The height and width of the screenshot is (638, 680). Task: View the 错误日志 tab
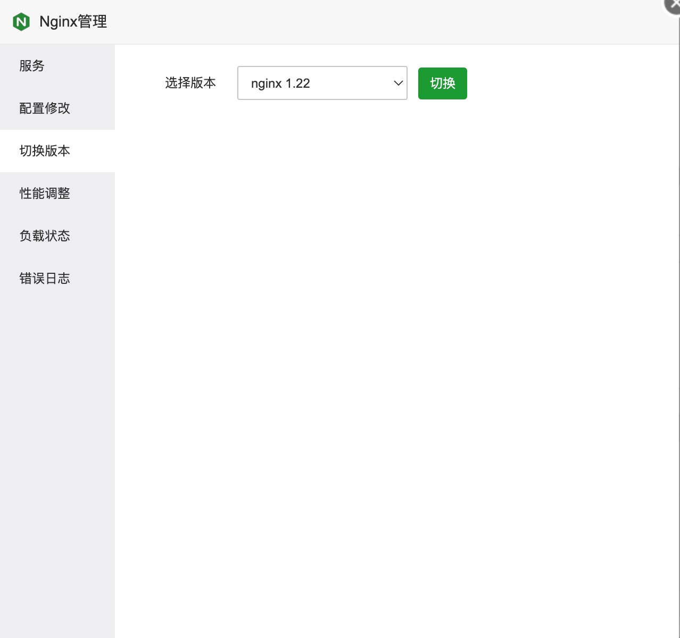[57, 279]
